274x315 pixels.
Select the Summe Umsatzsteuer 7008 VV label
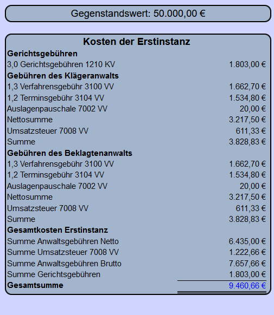coord(63,252)
